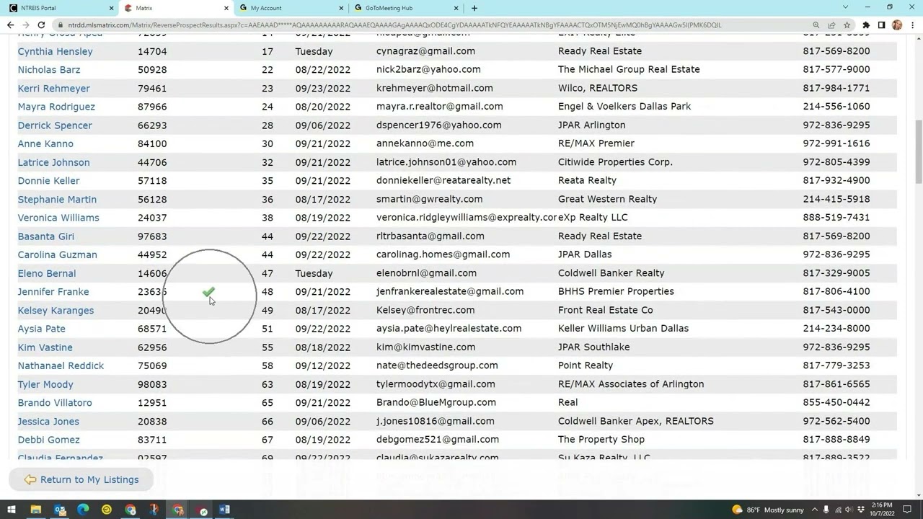Open Microsoft Edge from the taskbar
The width and height of the screenshot is (923, 519).
click(x=83, y=510)
